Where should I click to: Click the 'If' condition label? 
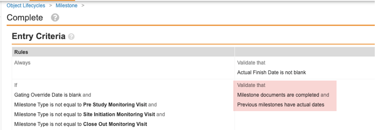[x=16, y=85]
